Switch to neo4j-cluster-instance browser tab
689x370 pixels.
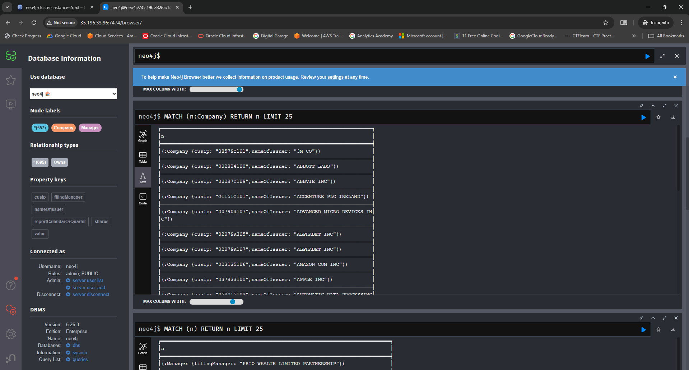click(x=56, y=7)
